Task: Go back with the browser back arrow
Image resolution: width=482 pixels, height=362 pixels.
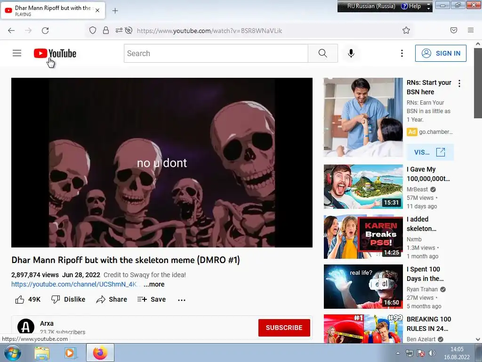Action: (x=11, y=31)
